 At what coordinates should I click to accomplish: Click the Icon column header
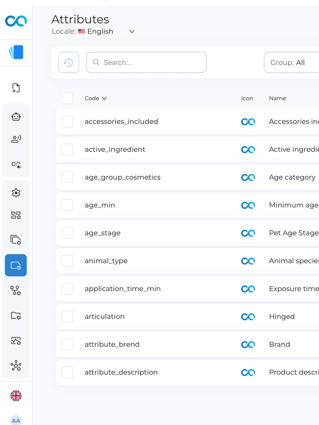coord(247,98)
